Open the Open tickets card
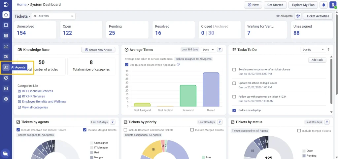Screen dimensions: 338x159 click(81, 30)
